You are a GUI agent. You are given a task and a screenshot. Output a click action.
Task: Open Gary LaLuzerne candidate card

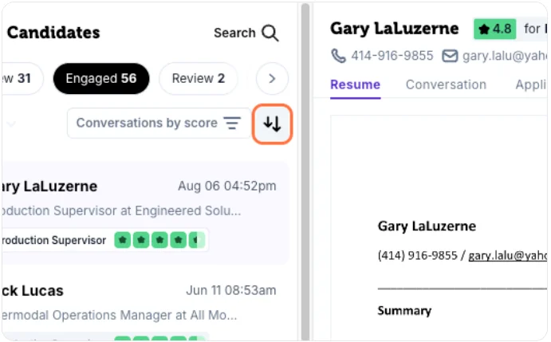144,213
